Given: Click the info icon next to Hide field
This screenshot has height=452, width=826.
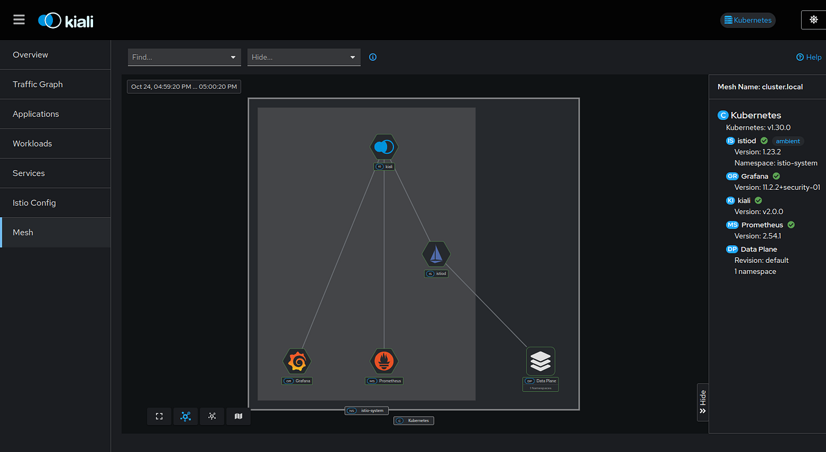Looking at the screenshot, I should pyautogui.click(x=372, y=57).
